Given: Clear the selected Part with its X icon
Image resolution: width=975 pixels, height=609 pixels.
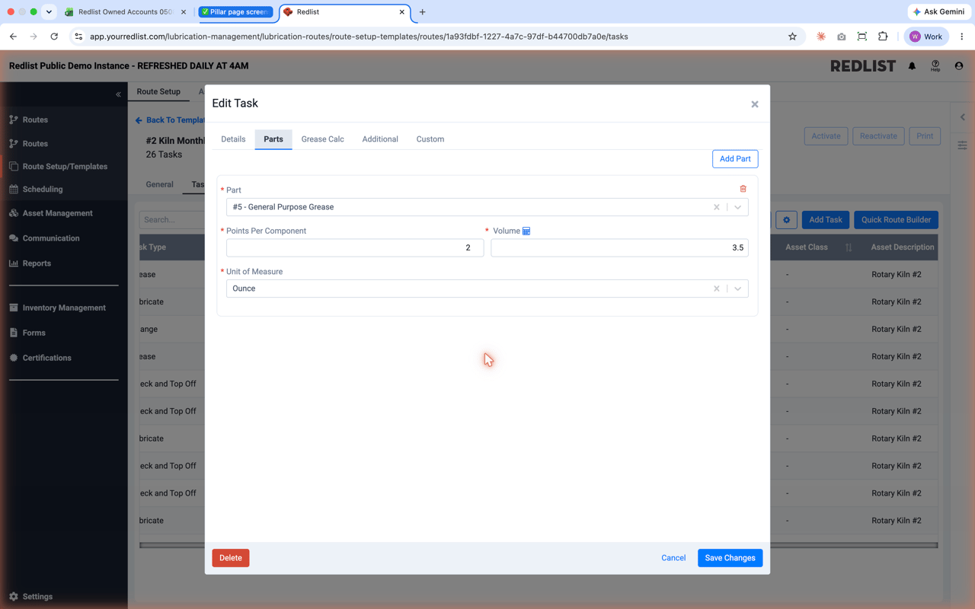Looking at the screenshot, I should coord(716,207).
